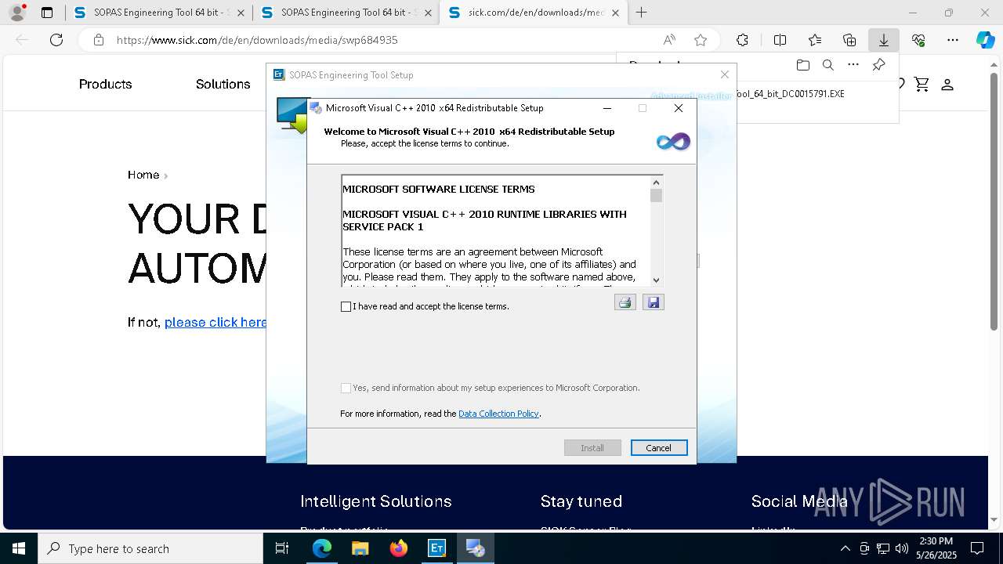Image resolution: width=1003 pixels, height=564 pixels.
Task: Open the Favorites list icon
Action: (x=815, y=40)
